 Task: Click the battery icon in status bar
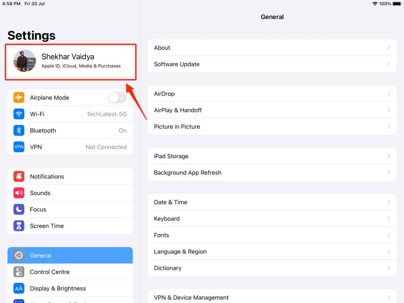pyautogui.click(x=397, y=4)
